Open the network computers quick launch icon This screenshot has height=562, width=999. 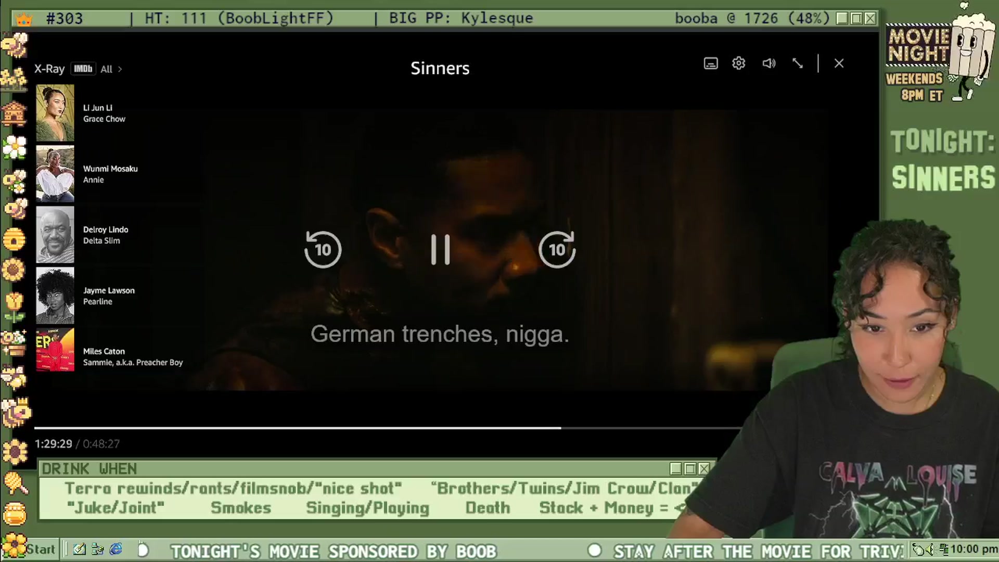(97, 550)
